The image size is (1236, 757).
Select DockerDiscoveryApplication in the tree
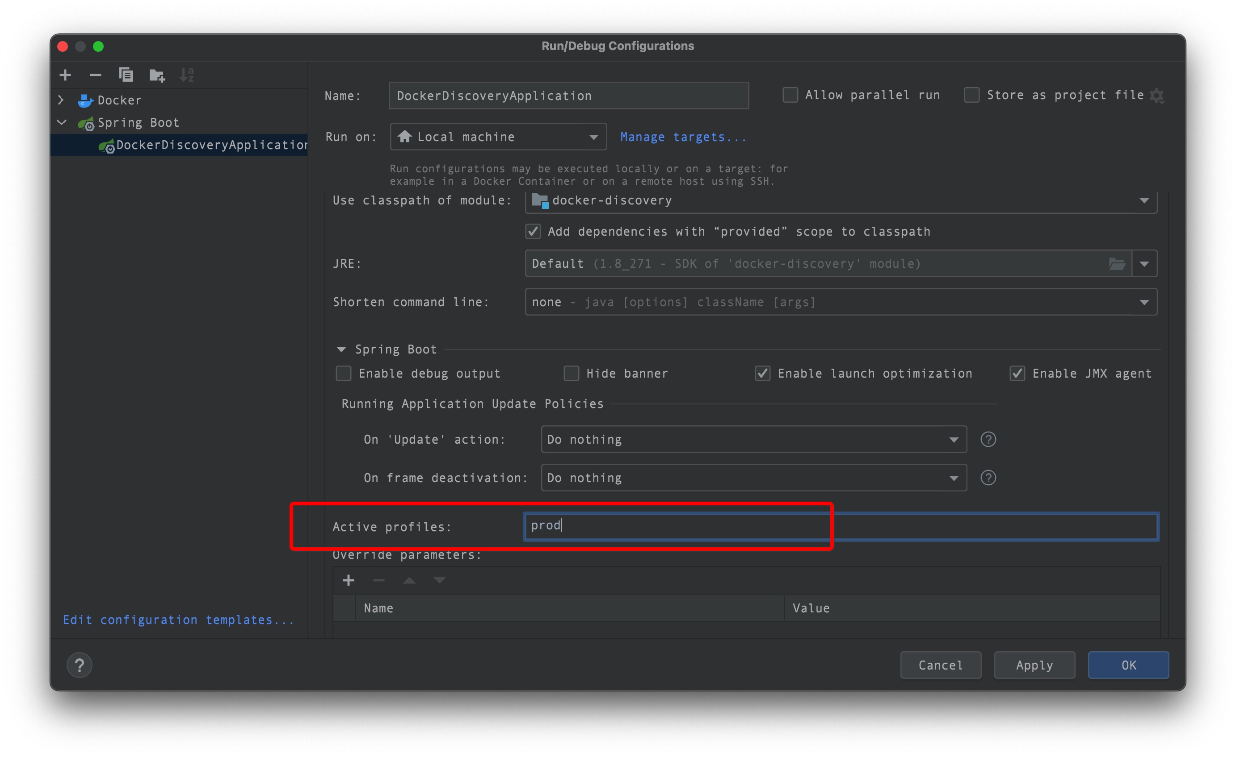(210, 146)
